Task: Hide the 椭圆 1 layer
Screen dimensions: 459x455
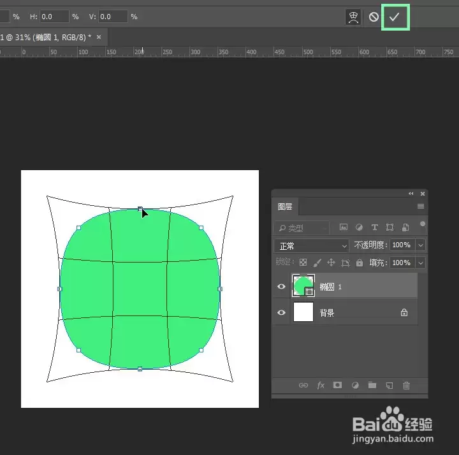Action: (x=281, y=287)
